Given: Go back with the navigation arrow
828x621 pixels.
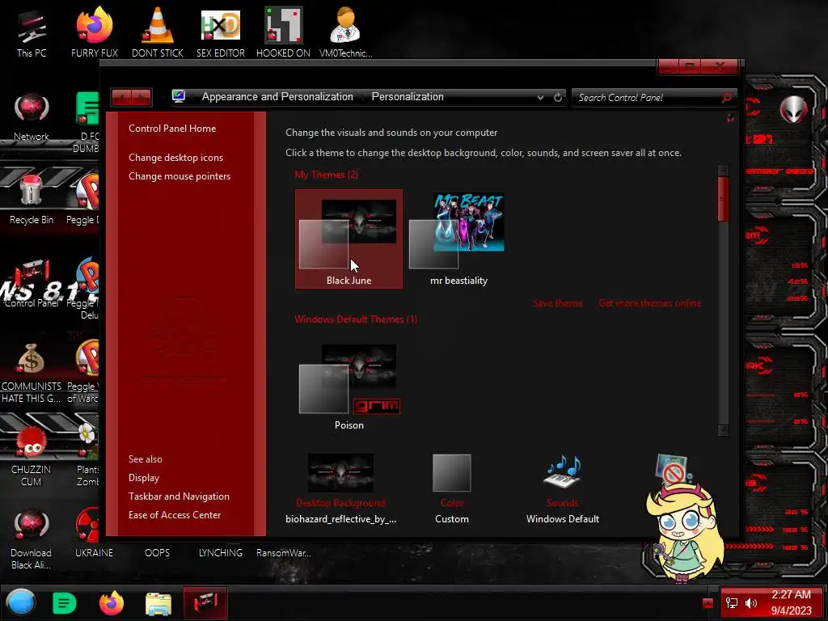Looking at the screenshot, I should pyautogui.click(x=122, y=97).
